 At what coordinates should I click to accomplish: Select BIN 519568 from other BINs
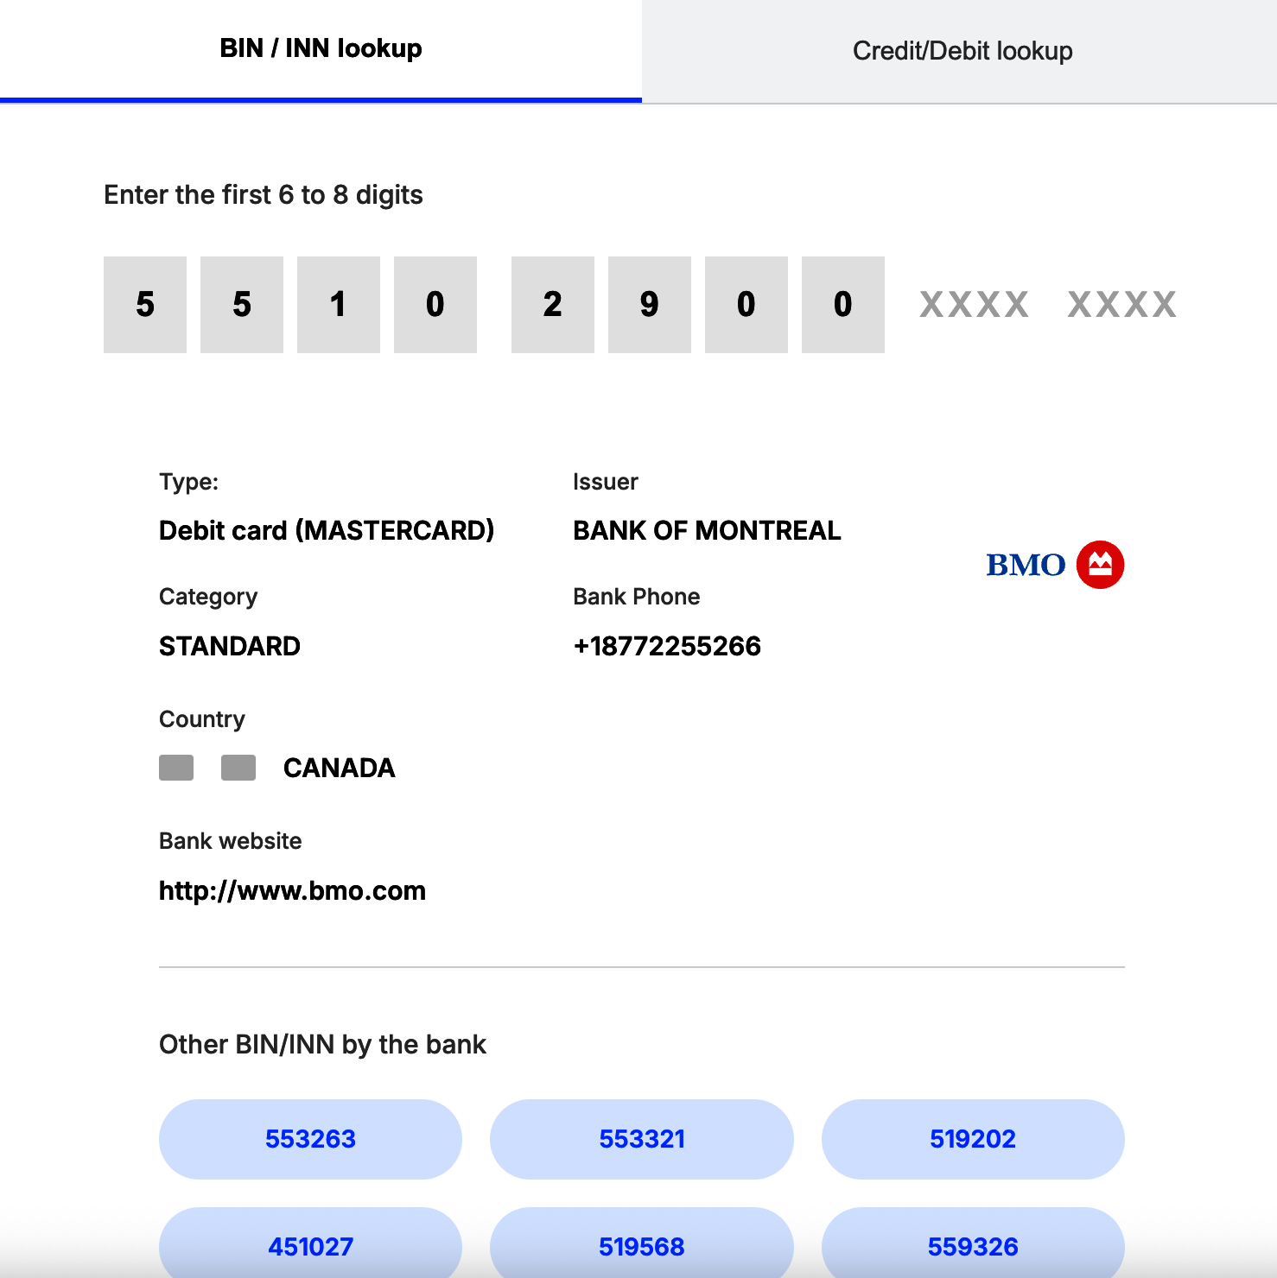(x=642, y=1246)
